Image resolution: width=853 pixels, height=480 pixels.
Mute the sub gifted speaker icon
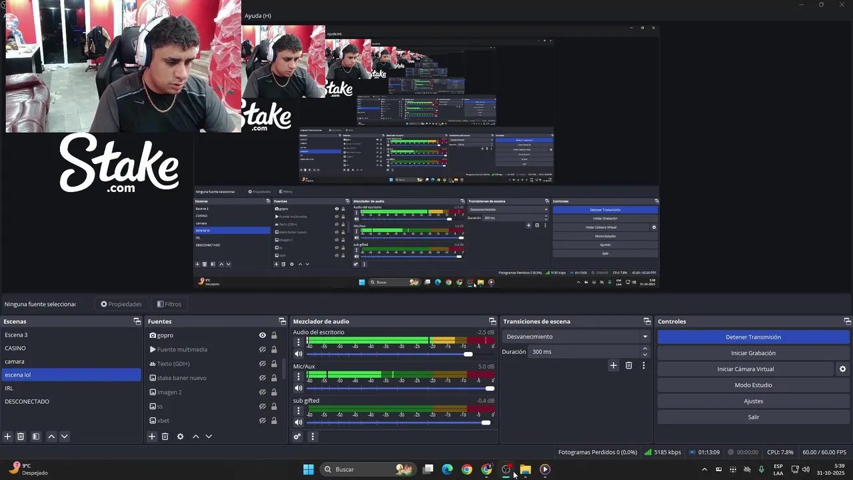click(x=299, y=422)
